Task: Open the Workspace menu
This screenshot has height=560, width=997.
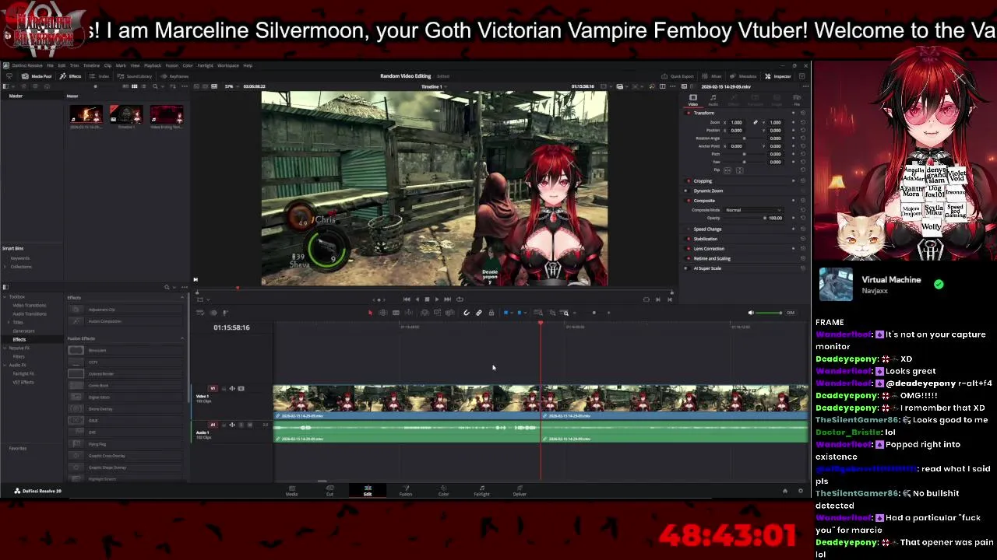Action: [x=228, y=65]
